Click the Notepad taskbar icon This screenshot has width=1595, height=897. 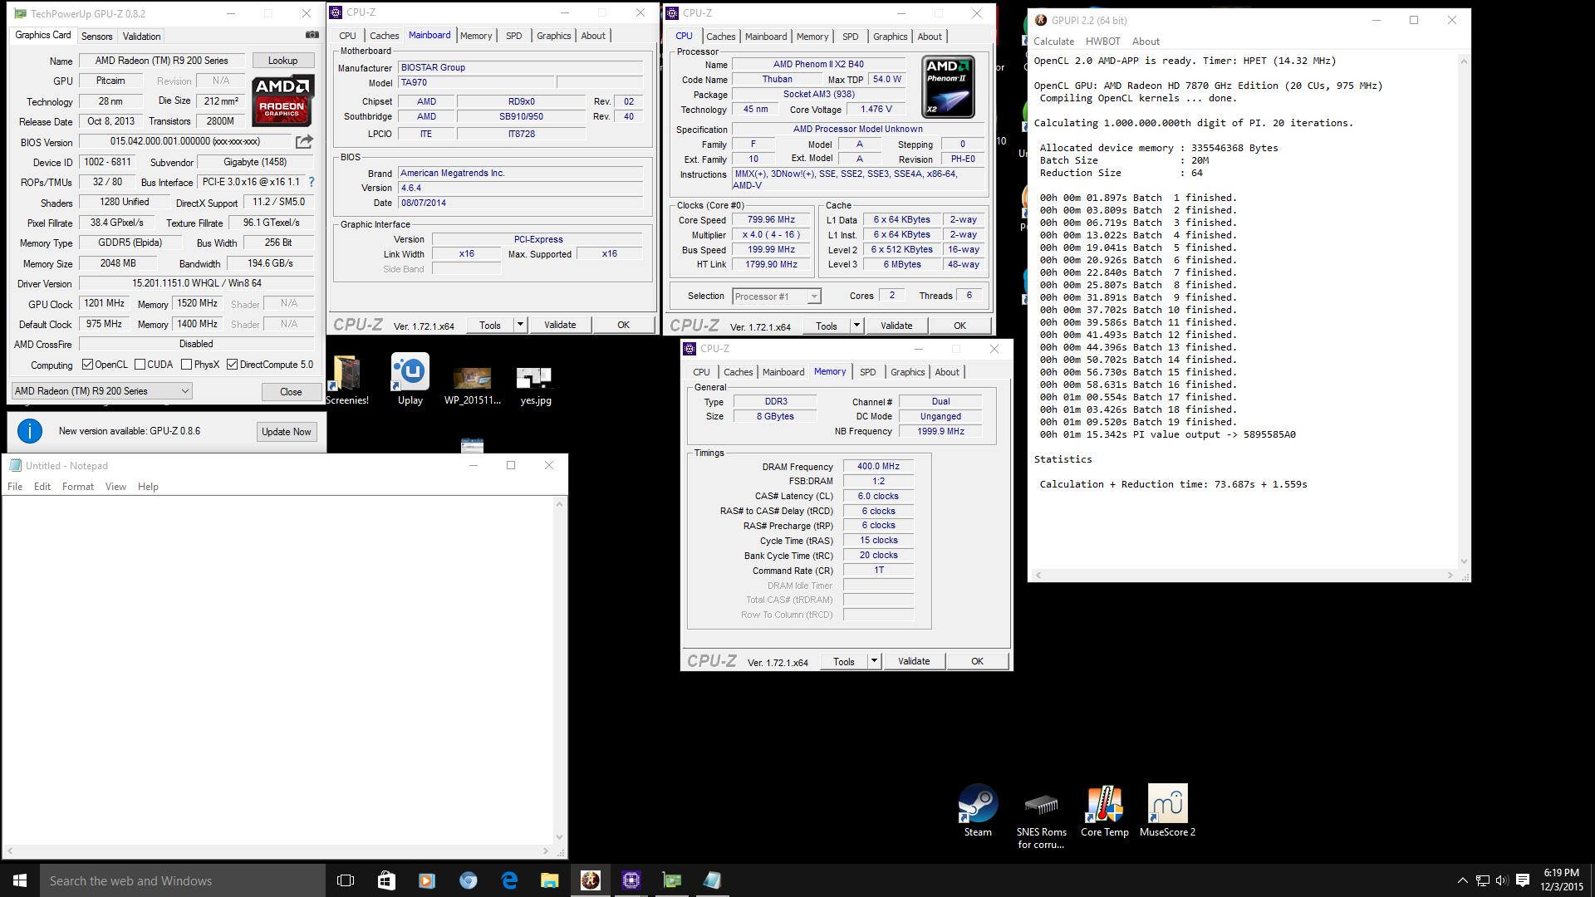click(713, 880)
